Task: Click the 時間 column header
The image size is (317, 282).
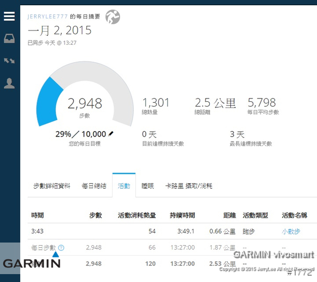Action: [x=38, y=216]
